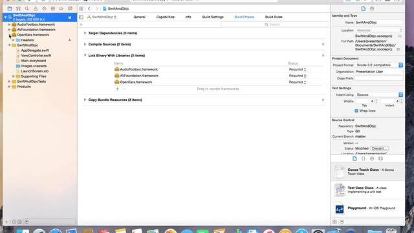Expand the SwiftAndObjcTests group
Screen dimensions: 414x233
[x=9, y=82]
